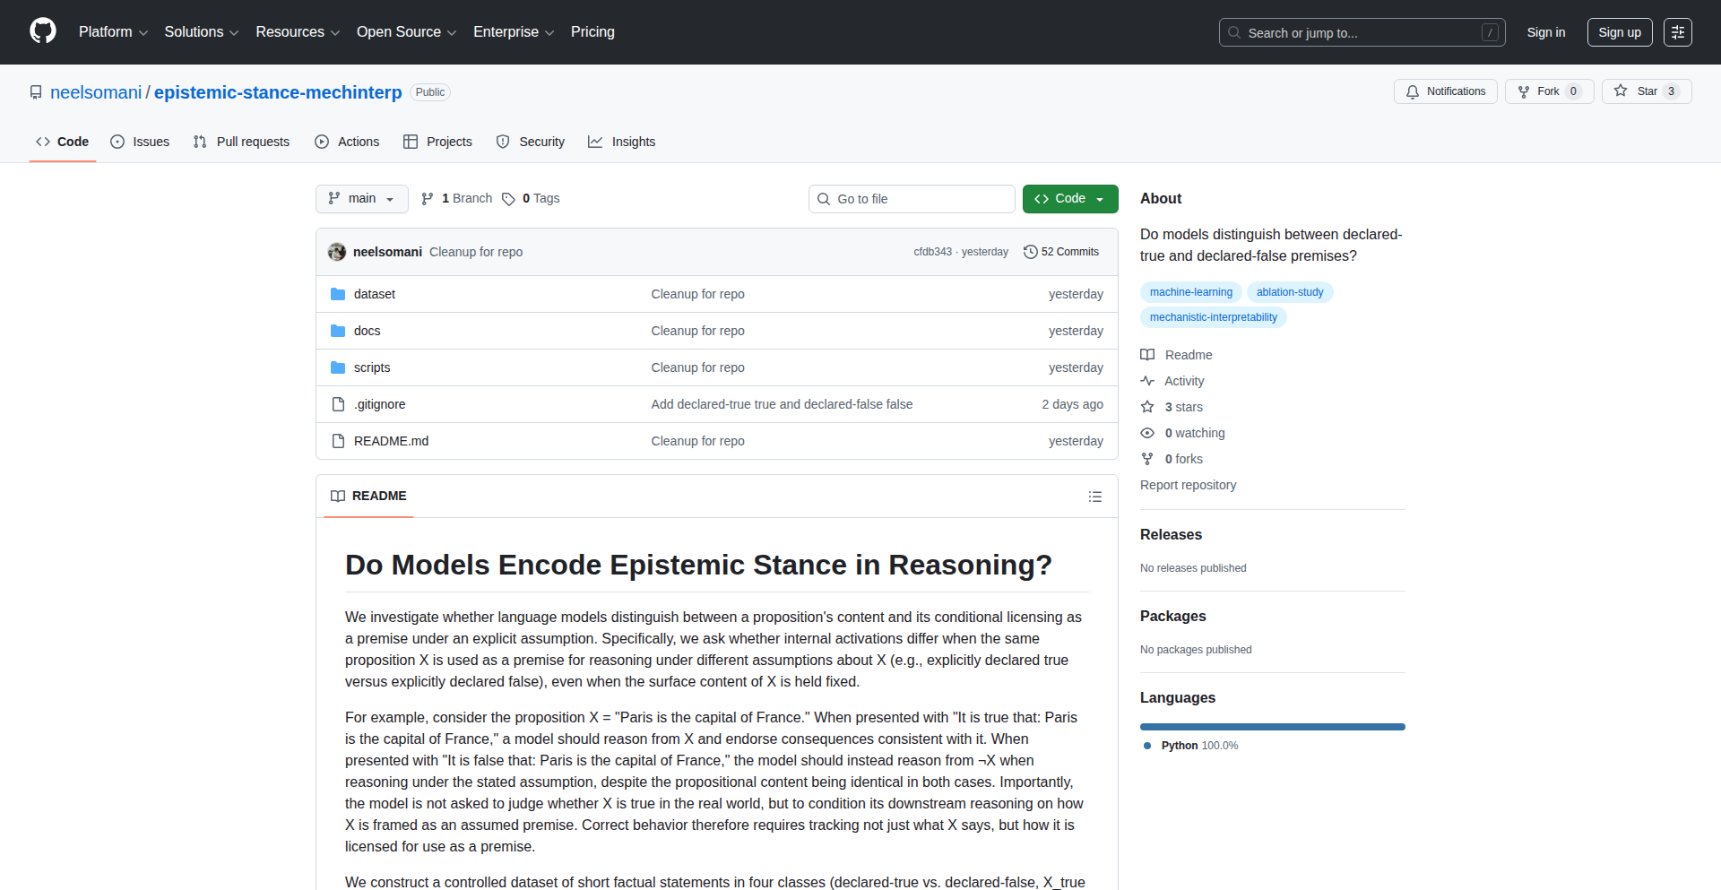Fork this repository
Viewport: 1721px width, 890px height.
(x=1549, y=91)
